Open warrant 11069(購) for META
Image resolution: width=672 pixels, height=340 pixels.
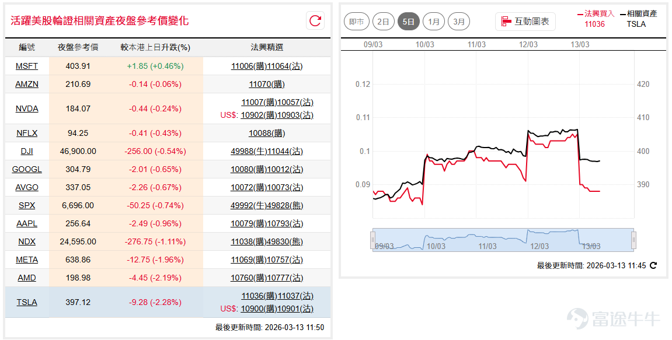[x=249, y=260]
